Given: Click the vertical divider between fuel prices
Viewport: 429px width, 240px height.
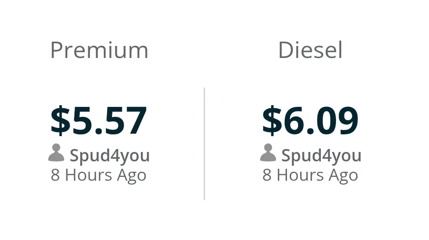Looking at the screenshot, I should 204,144.
